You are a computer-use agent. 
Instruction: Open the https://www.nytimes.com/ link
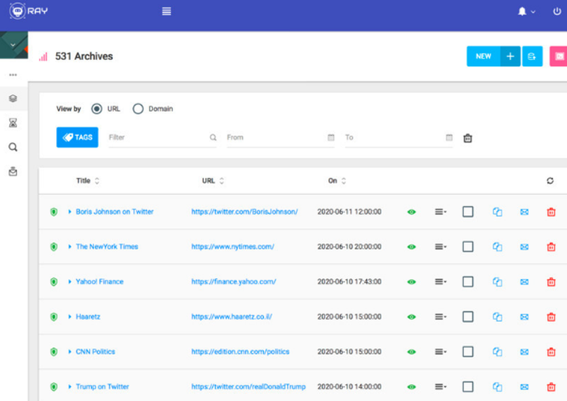pos(232,247)
